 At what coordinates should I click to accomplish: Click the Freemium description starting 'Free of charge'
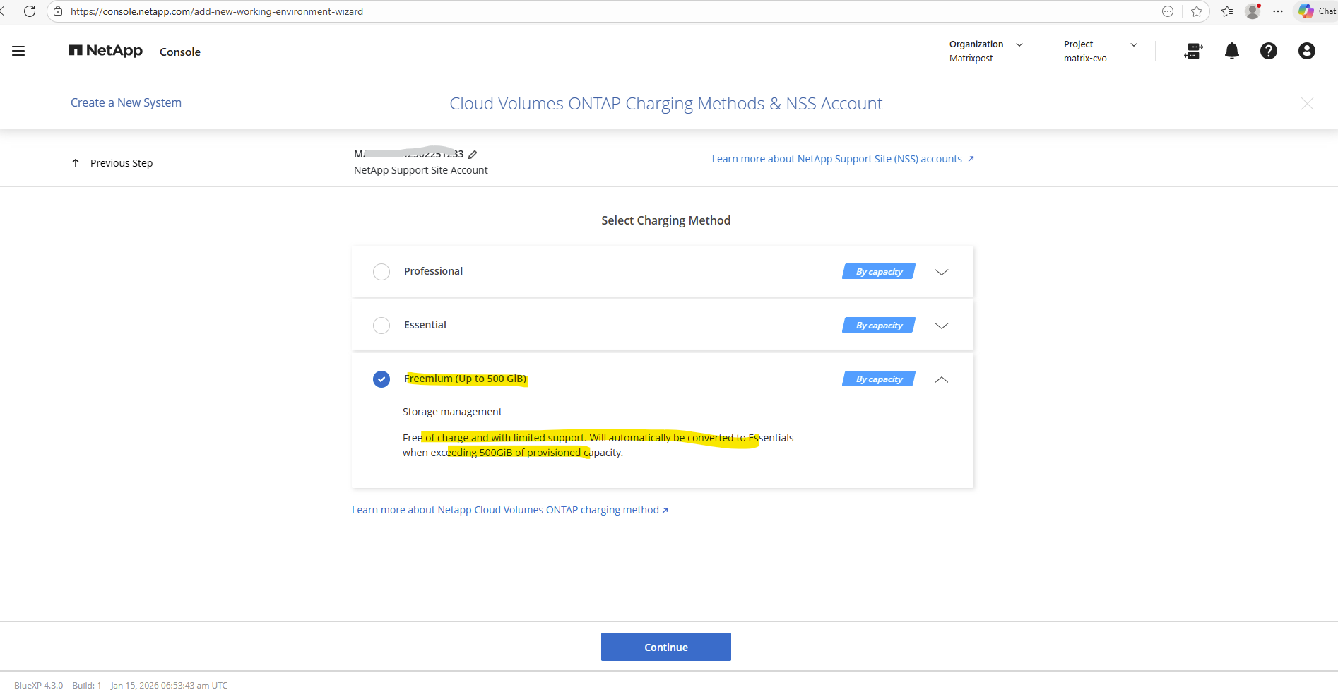[598, 445]
